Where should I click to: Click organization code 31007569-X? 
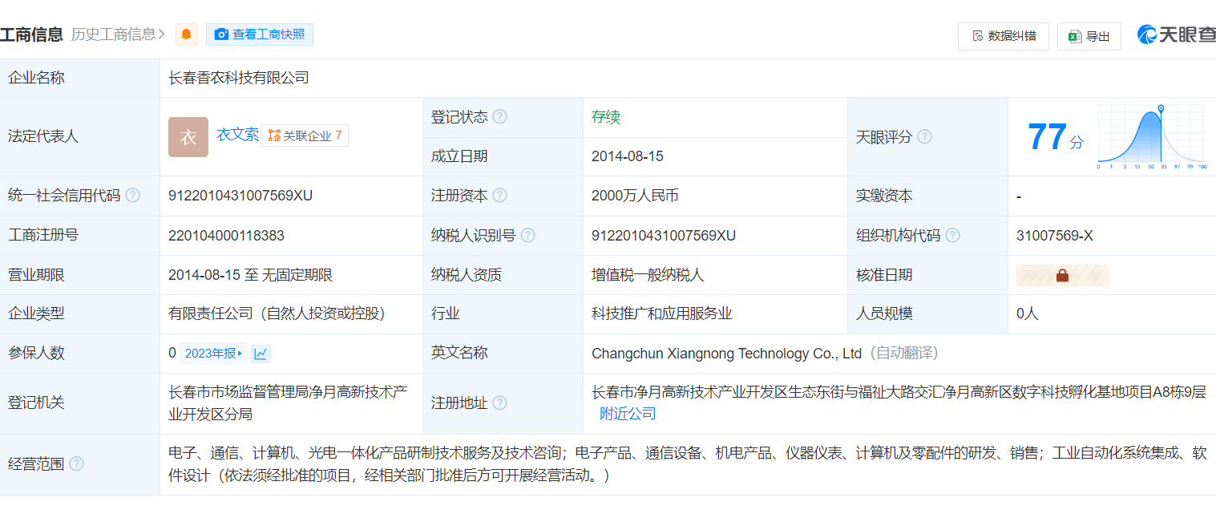[x=1054, y=236]
